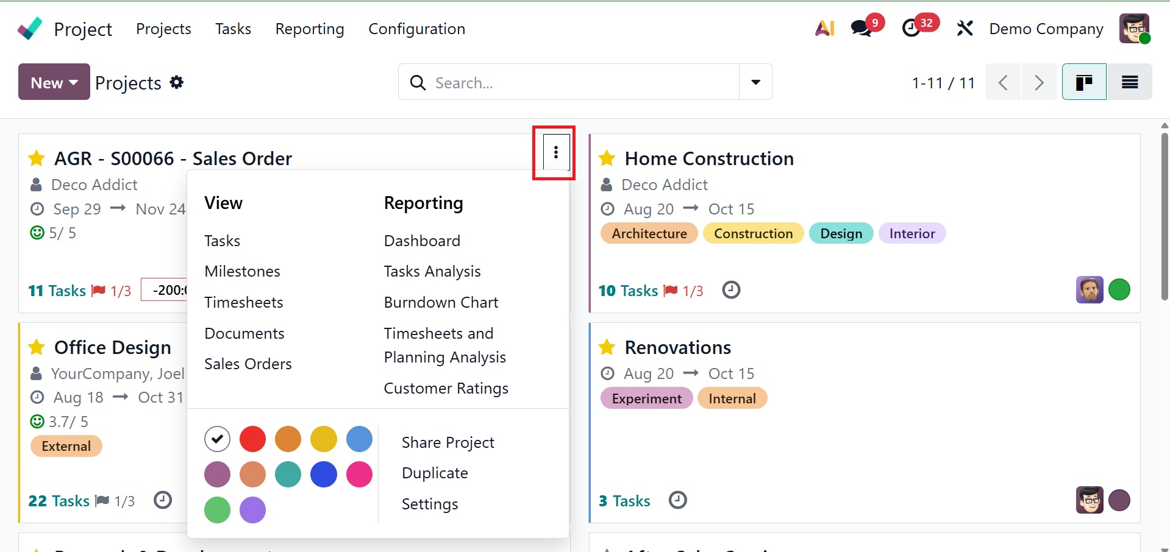Open the 10 Tasks link on Home Construction

628,291
